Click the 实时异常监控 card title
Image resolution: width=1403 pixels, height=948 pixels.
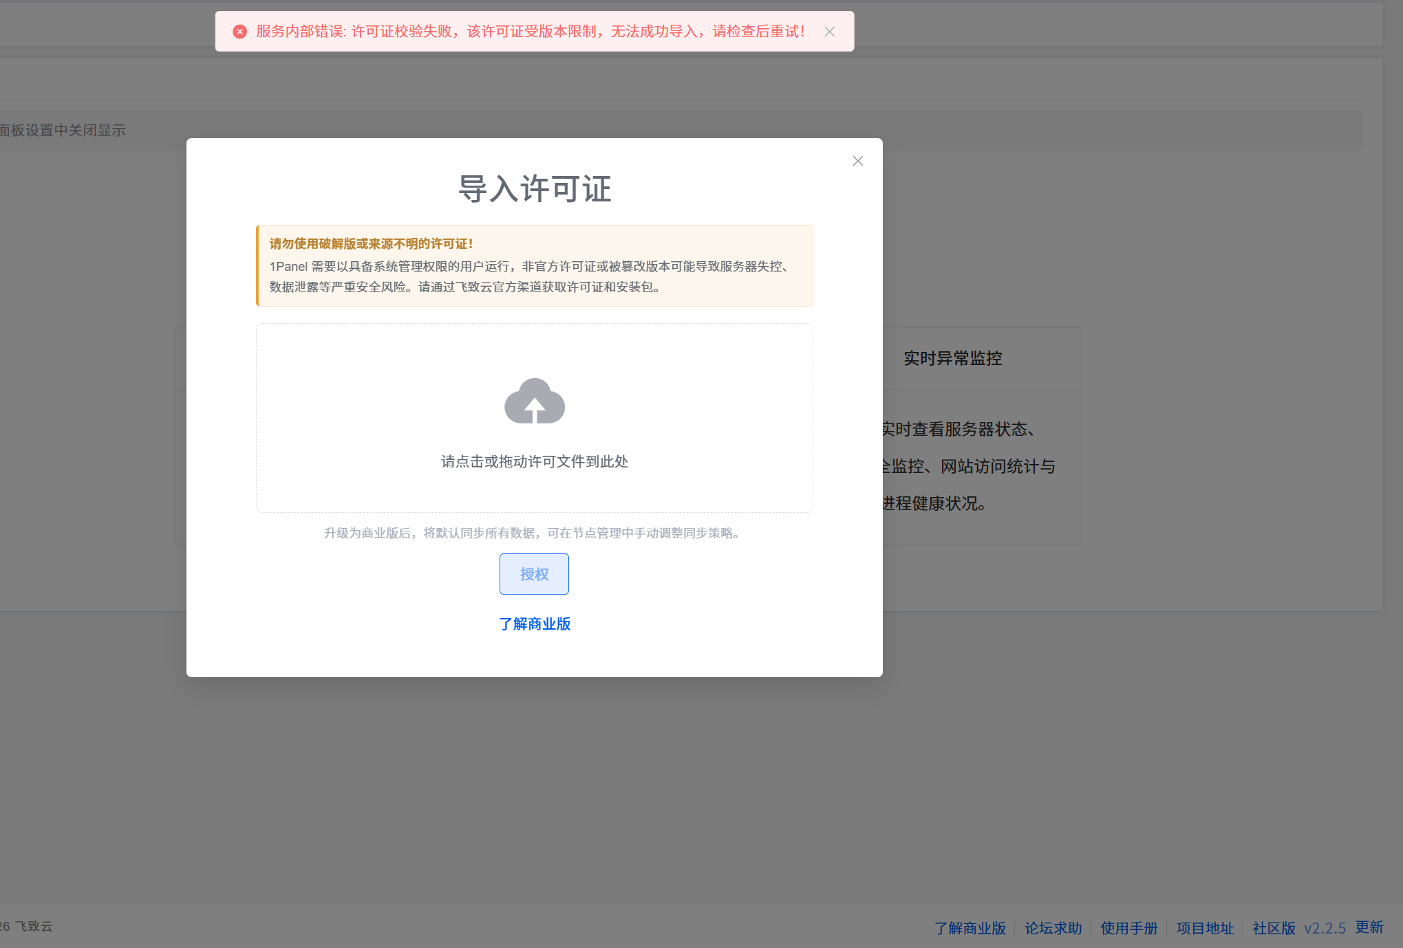click(x=953, y=358)
